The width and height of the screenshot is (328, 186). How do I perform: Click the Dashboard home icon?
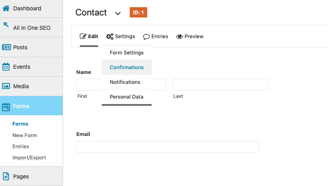point(6,8)
